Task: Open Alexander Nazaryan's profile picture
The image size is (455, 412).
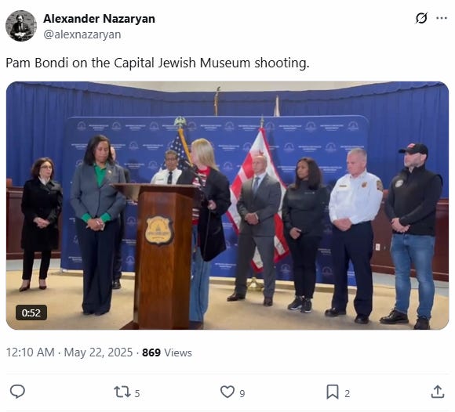Action: [x=21, y=26]
